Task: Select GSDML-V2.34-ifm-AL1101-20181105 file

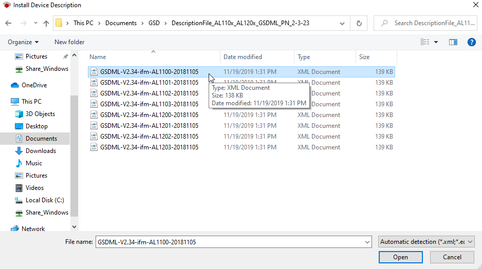Action: (x=149, y=83)
